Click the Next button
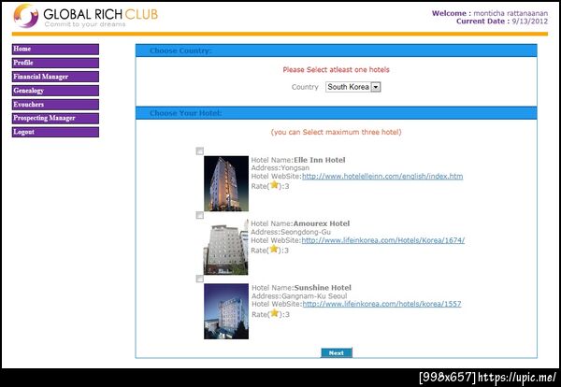 (x=337, y=352)
